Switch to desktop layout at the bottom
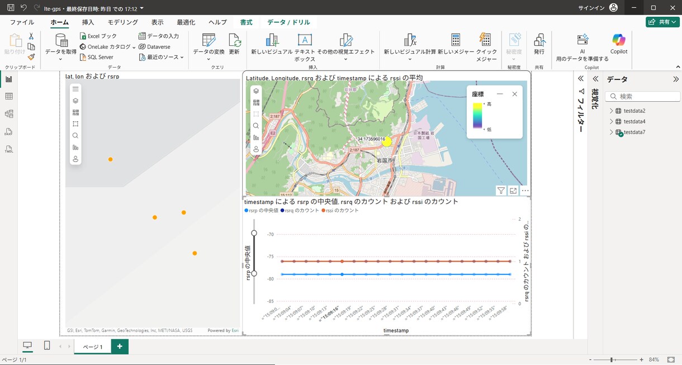This screenshot has width=682, height=365. (27, 346)
